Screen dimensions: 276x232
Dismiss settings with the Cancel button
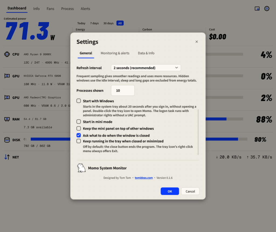[x=190, y=191]
